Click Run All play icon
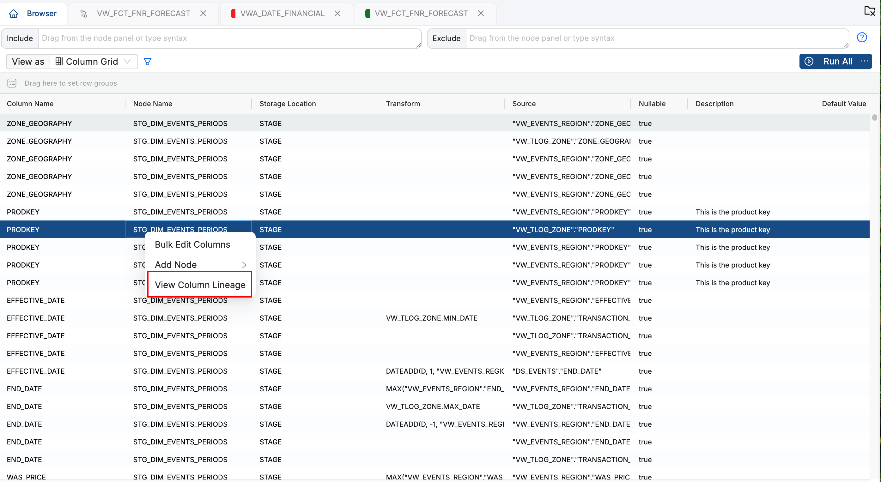 [x=809, y=61]
